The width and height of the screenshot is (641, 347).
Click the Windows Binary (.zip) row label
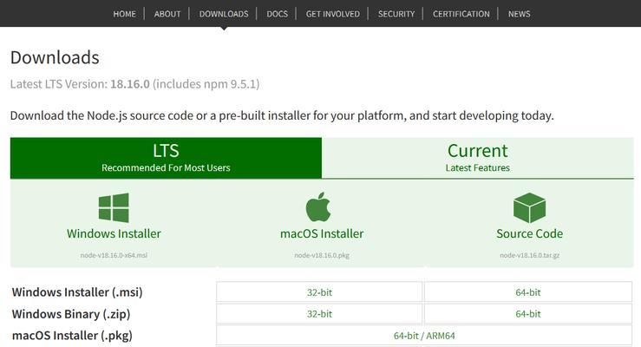click(x=71, y=314)
